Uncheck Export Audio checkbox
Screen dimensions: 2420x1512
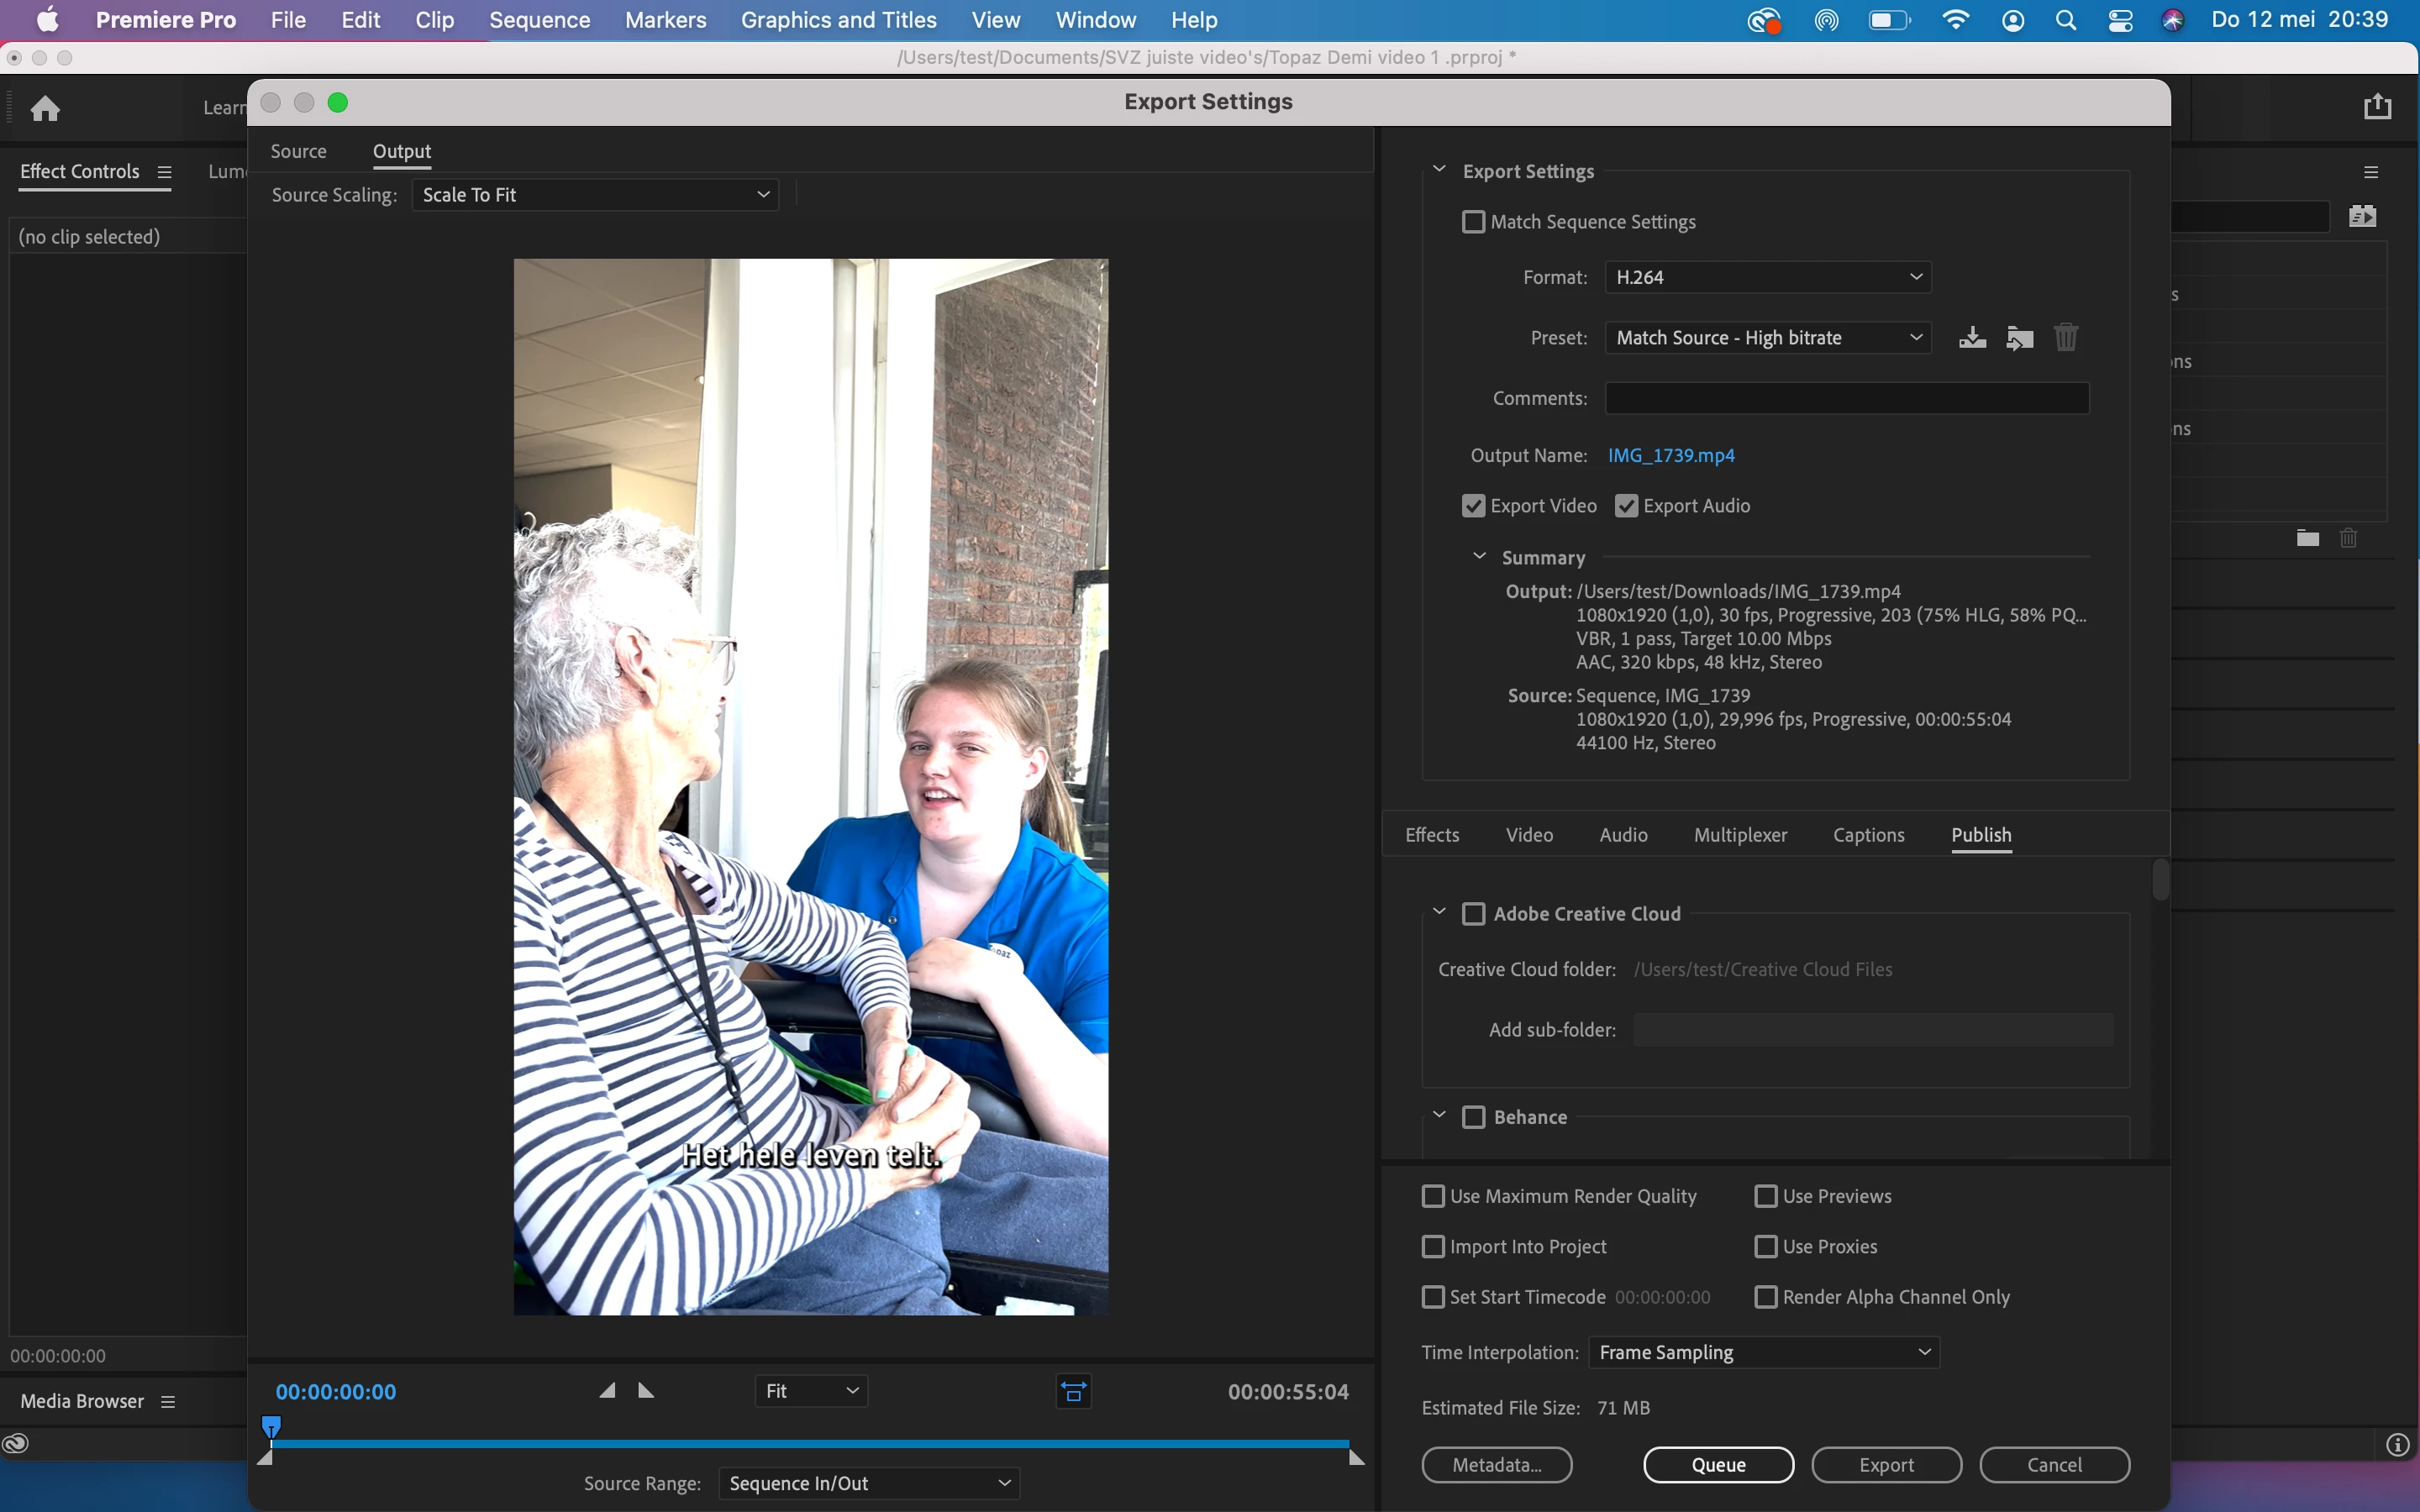tap(1627, 506)
